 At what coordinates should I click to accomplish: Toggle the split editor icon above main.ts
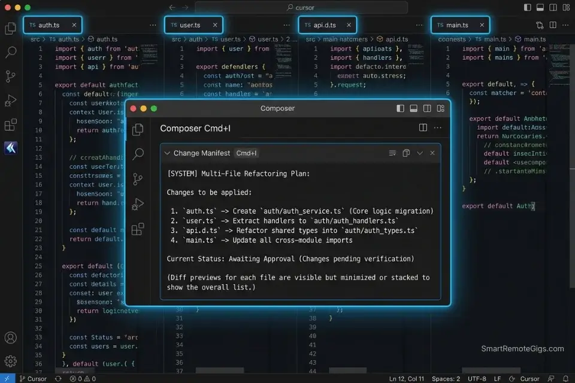553,25
